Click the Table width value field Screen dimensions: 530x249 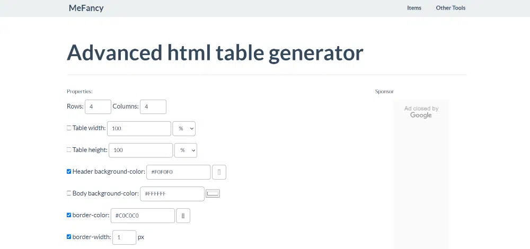pyautogui.click(x=139, y=129)
